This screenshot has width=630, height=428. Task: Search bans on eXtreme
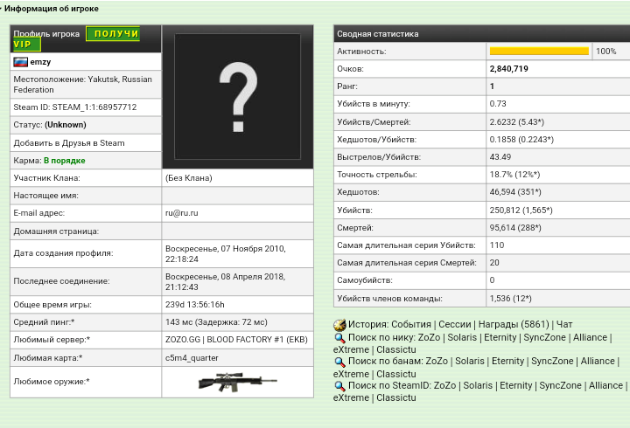351,374
